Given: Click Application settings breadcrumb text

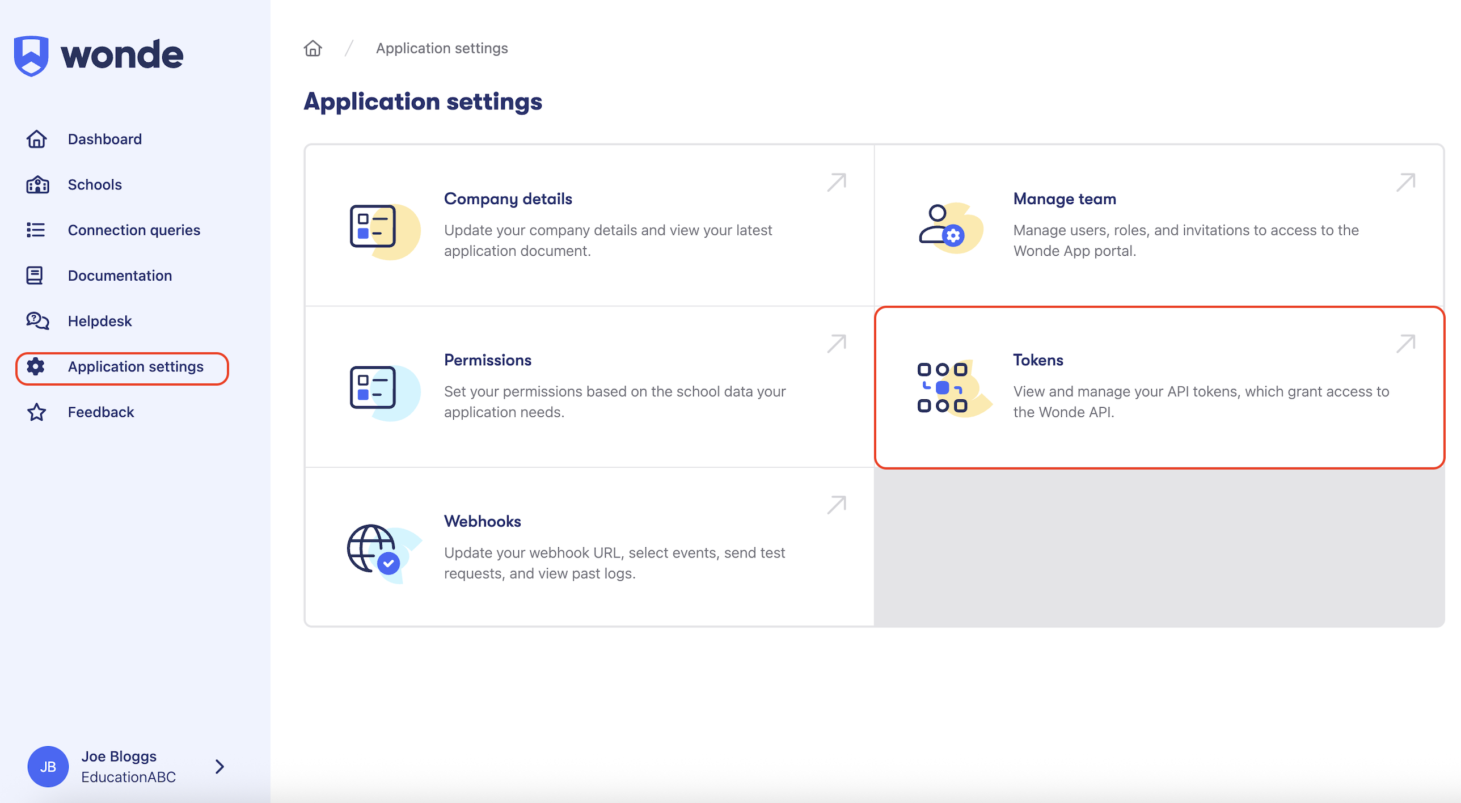Looking at the screenshot, I should click(442, 48).
